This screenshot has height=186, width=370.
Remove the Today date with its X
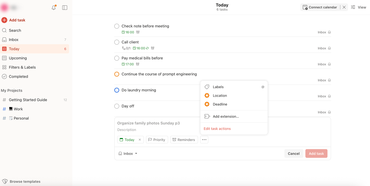coord(140,140)
